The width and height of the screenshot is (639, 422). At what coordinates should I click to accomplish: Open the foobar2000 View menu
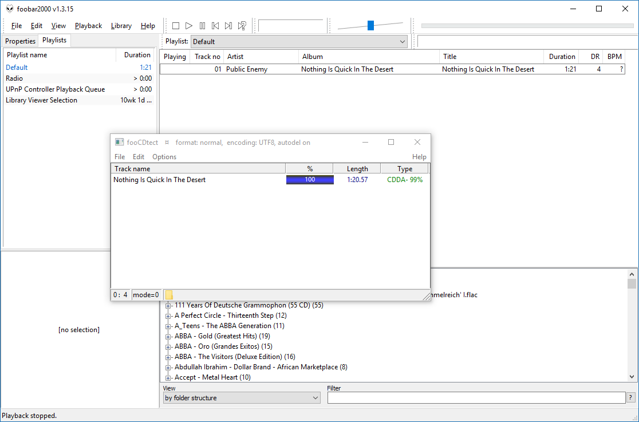[58, 26]
